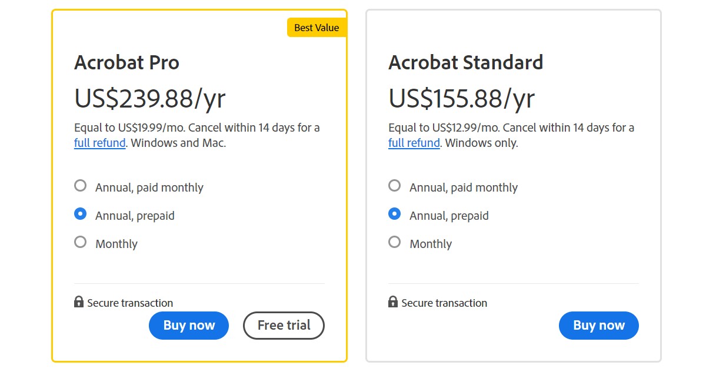Click the US$155.88/yr price text
Image resolution: width=706 pixels, height=372 pixels.
pyautogui.click(x=461, y=98)
